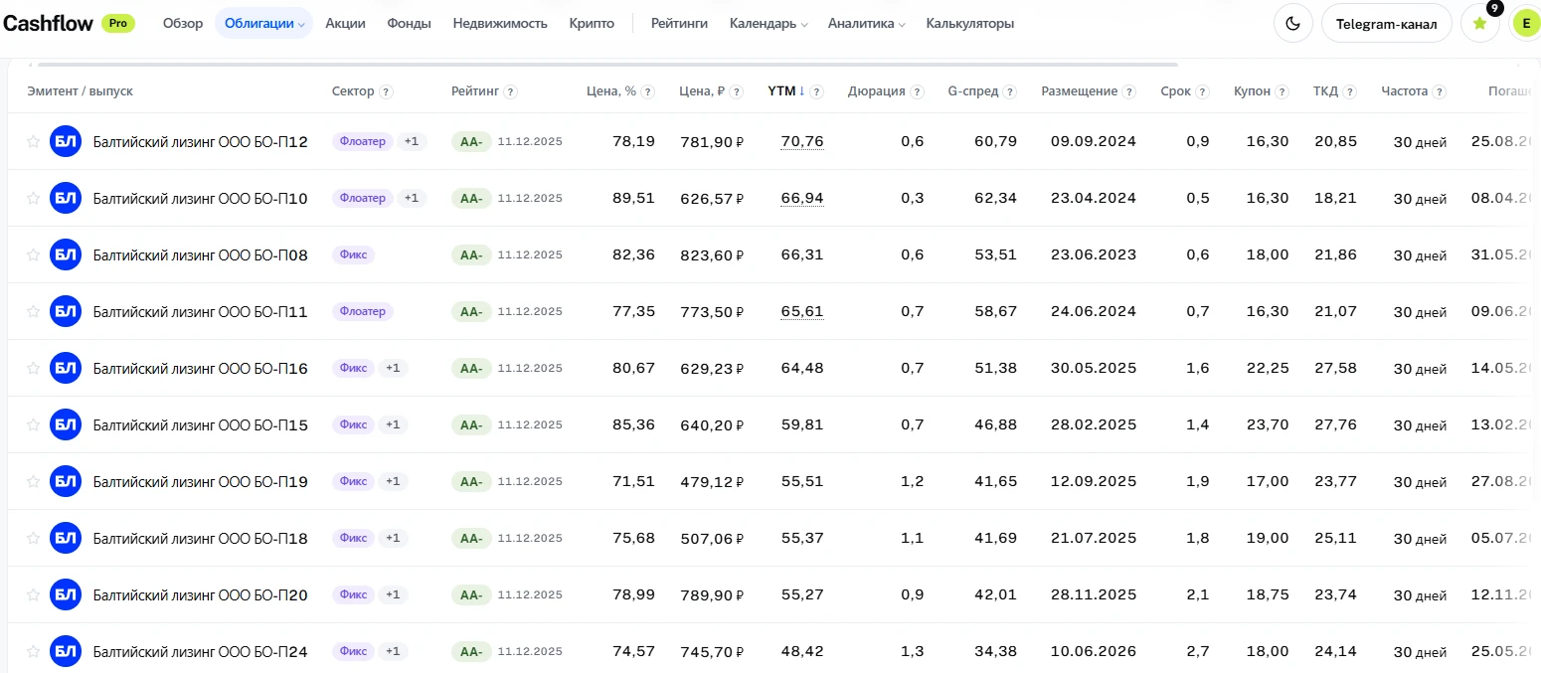Image resolution: width=1541 pixels, height=673 pixels.
Task: Click the БЛ issuer logo in the БО-П08 row
Action: 66,254
